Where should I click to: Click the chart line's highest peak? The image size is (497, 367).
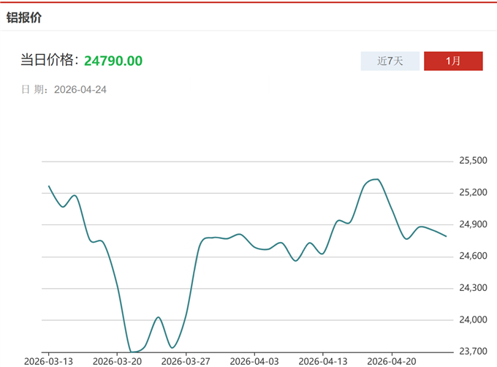pos(376,179)
